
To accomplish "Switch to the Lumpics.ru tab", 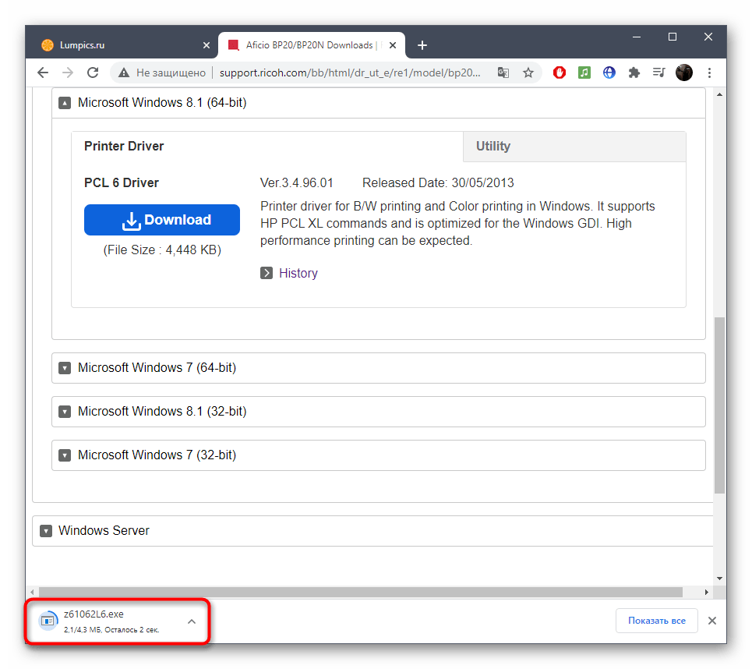I will pos(125,45).
